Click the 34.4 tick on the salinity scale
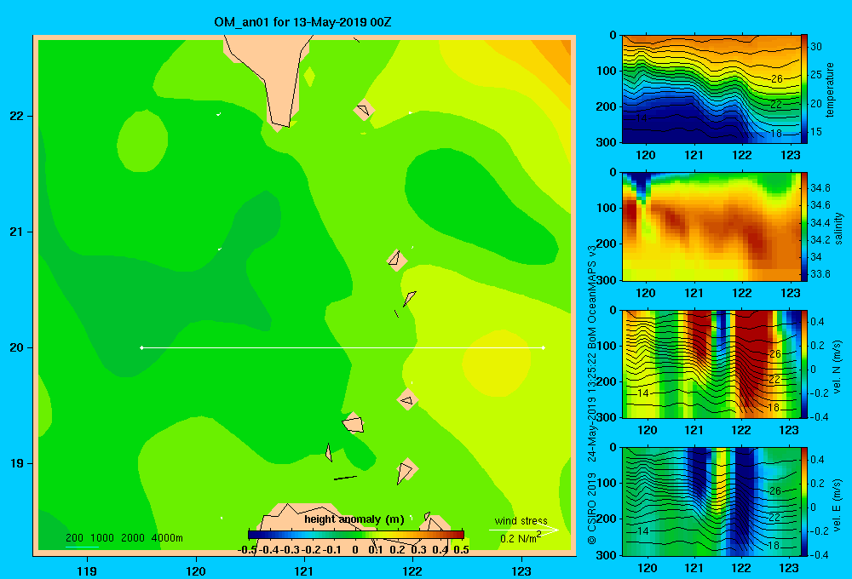 coord(820,223)
